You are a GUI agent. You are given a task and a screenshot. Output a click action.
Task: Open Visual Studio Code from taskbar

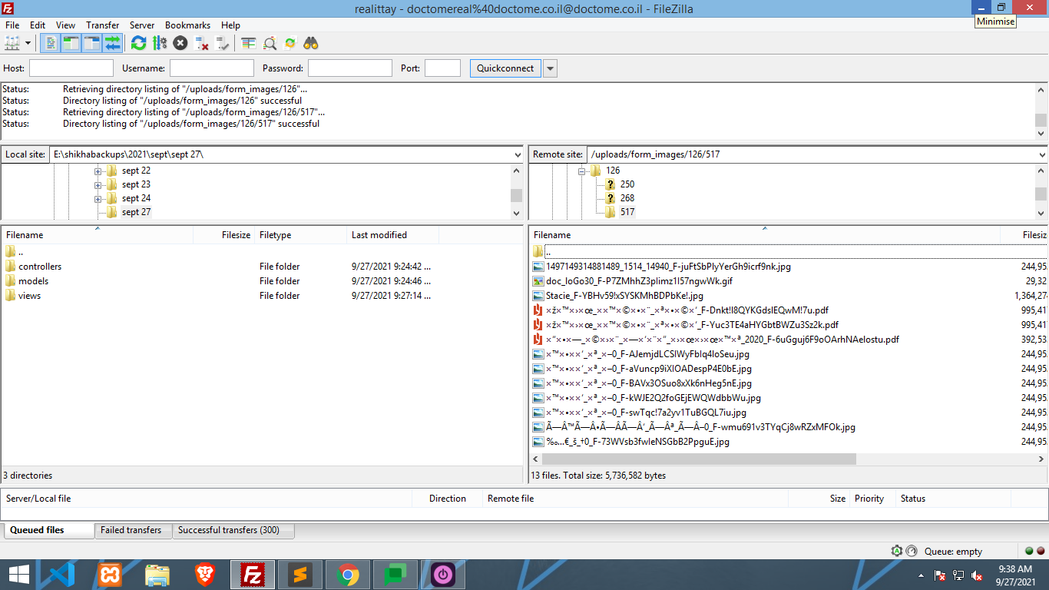pyautogui.click(x=61, y=575)
